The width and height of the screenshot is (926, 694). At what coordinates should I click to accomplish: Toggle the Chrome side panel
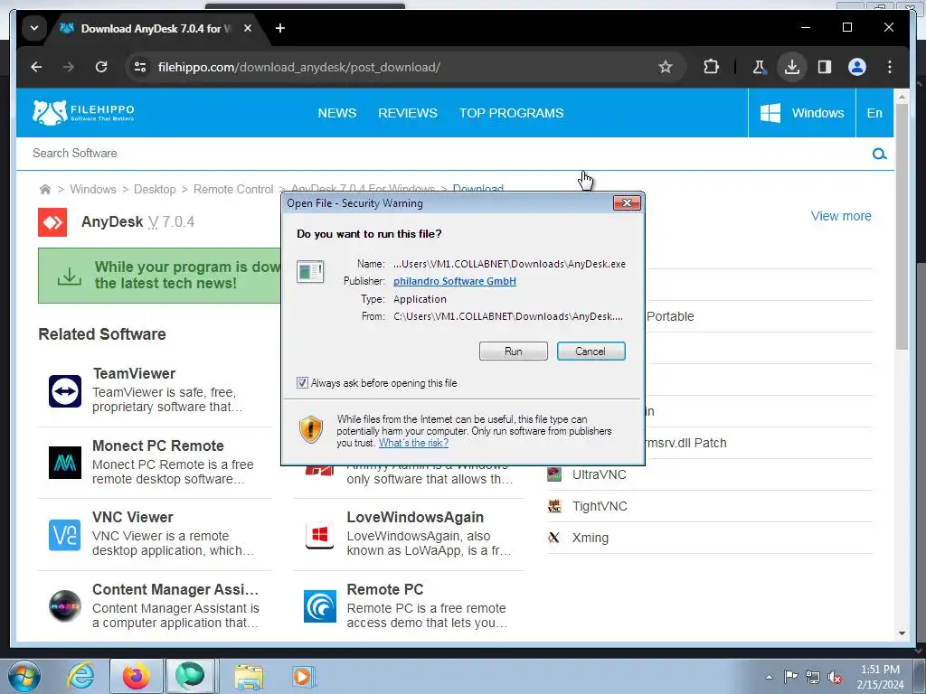pyautogui.click(x=825, y=67)
